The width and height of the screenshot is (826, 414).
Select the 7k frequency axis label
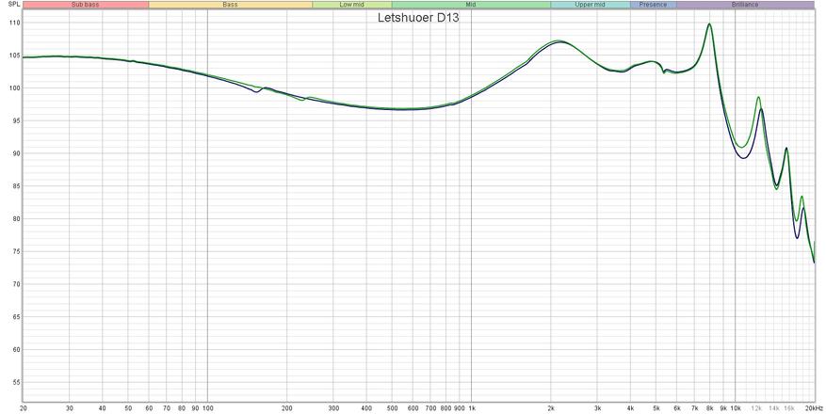[x=695, y=408]
